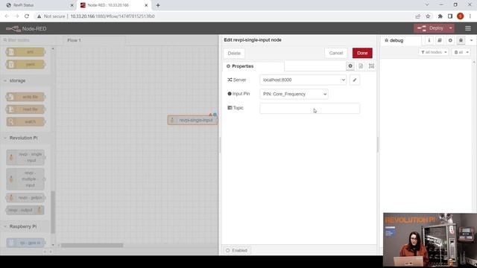Click the Deploy button
The height and width of the screenshot is (268, 477).
(431, 28)
